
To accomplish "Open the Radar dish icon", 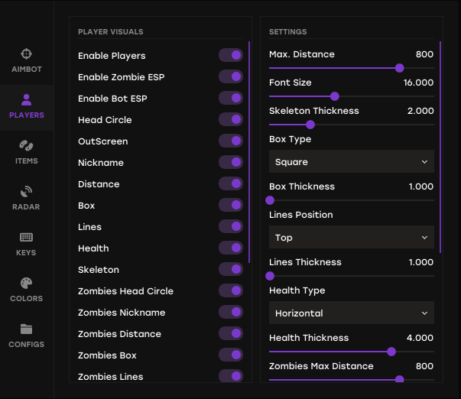I will [x=27, y=191].
